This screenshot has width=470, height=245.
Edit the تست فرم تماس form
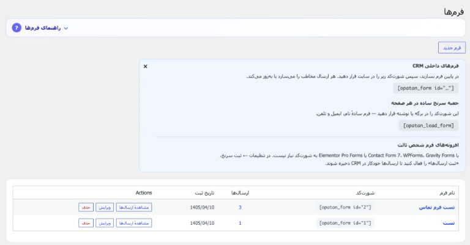[105, 207]
